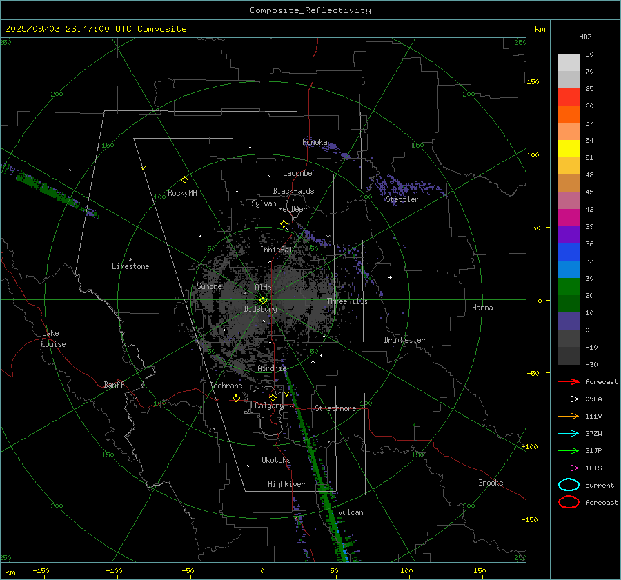Click the red forecast arrow in the legend
This screenshot has height=580, width=621.
tap(569, 381)
